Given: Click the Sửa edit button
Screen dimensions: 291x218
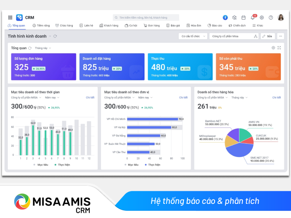Looking at the screenshot, I should coord(268,36).
